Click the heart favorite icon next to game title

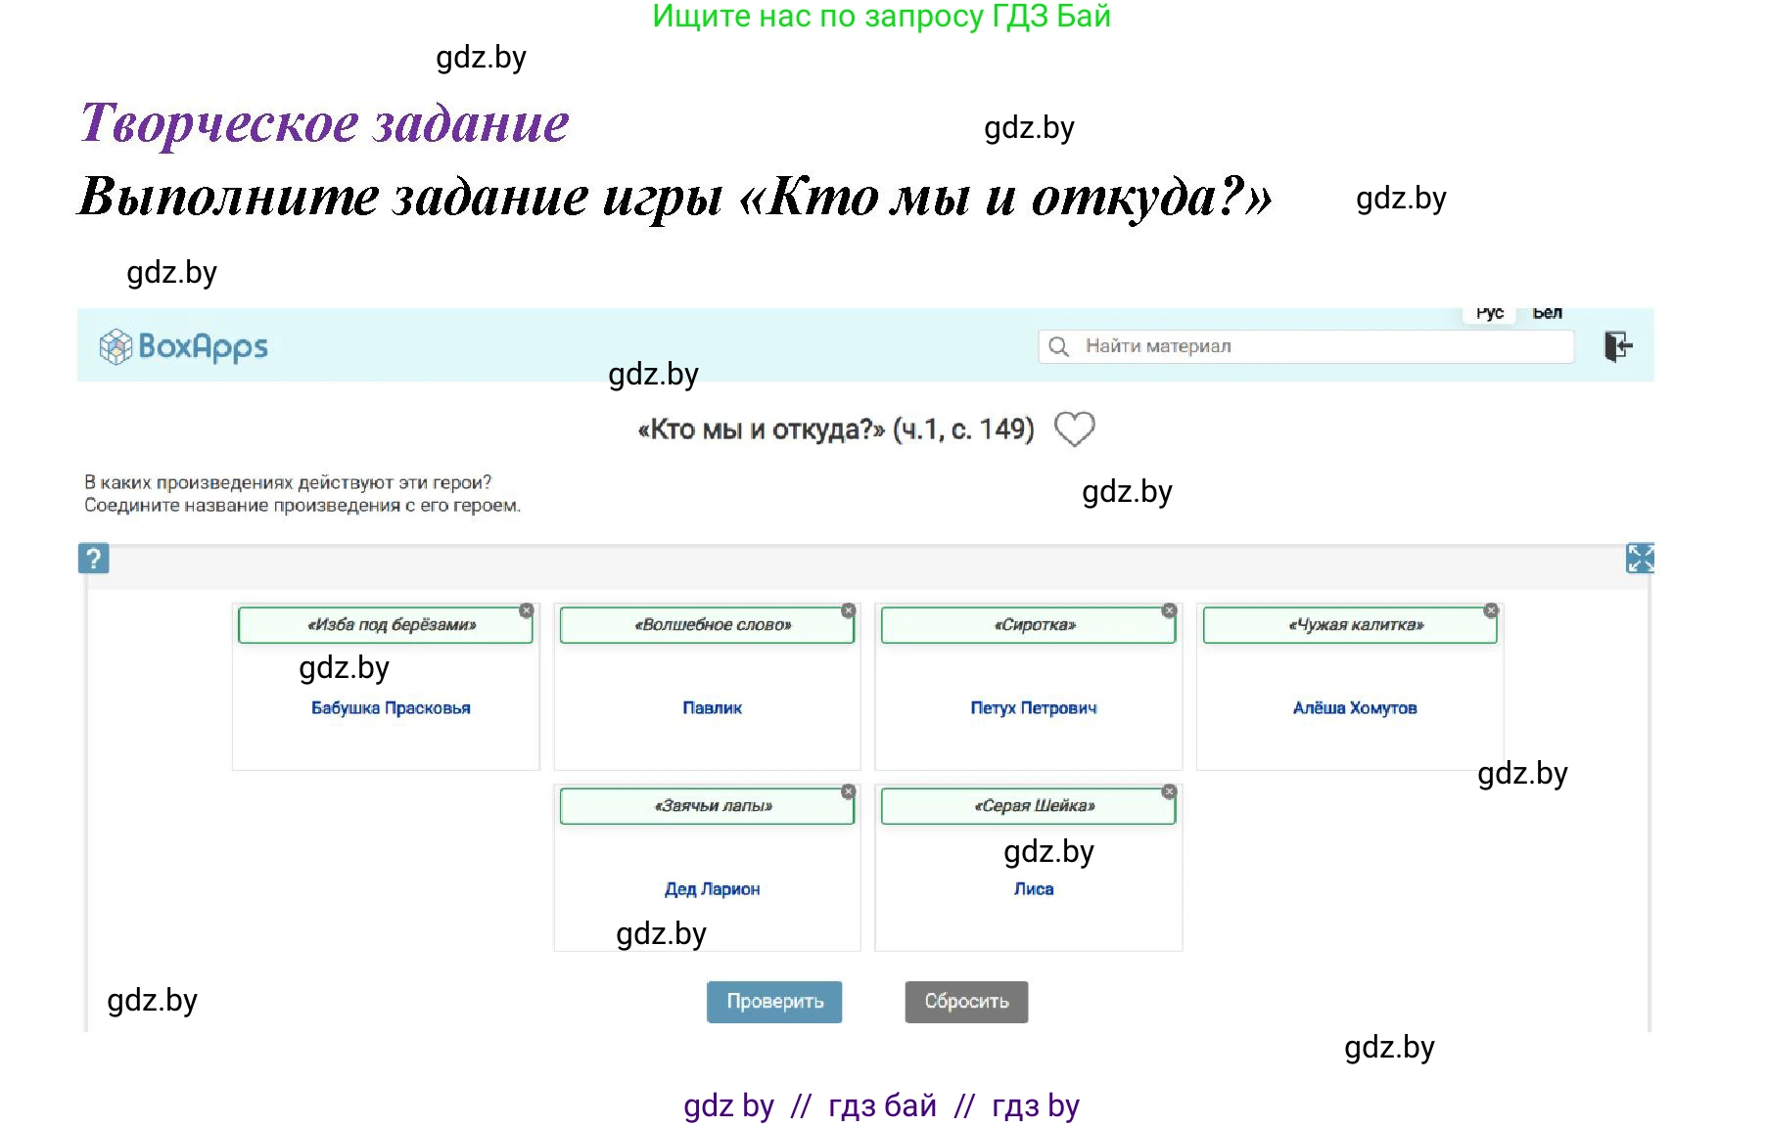[x=1074, y=428]
